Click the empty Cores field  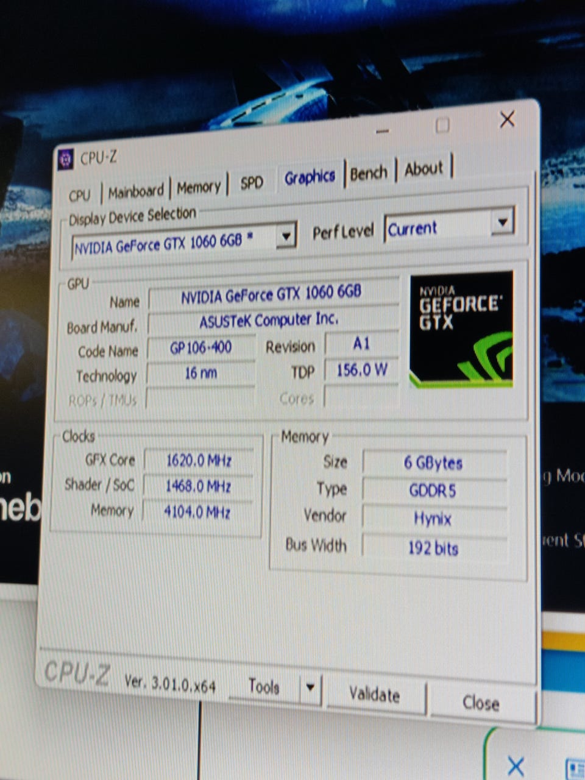(361, 396)
